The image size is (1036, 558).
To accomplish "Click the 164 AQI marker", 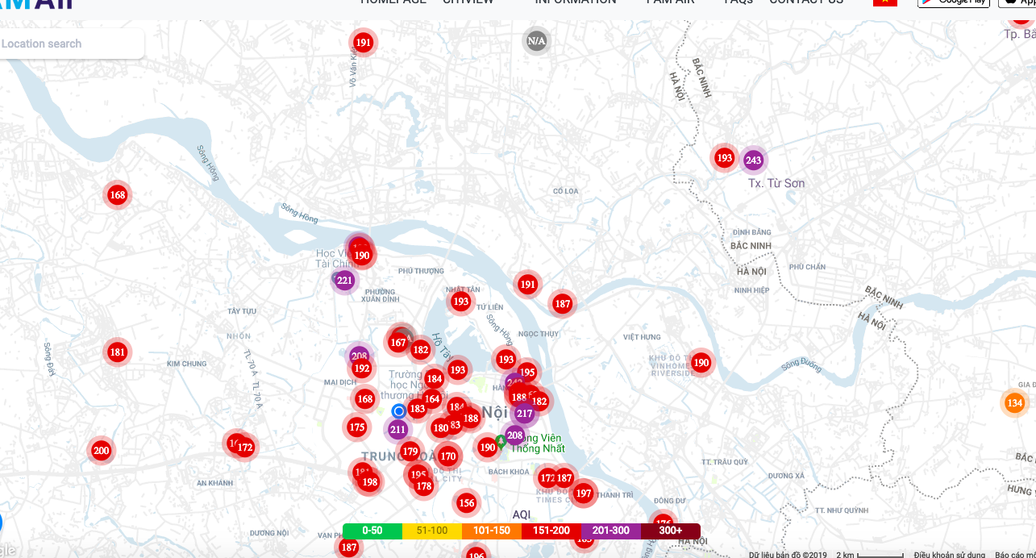I will click(432, 399).
